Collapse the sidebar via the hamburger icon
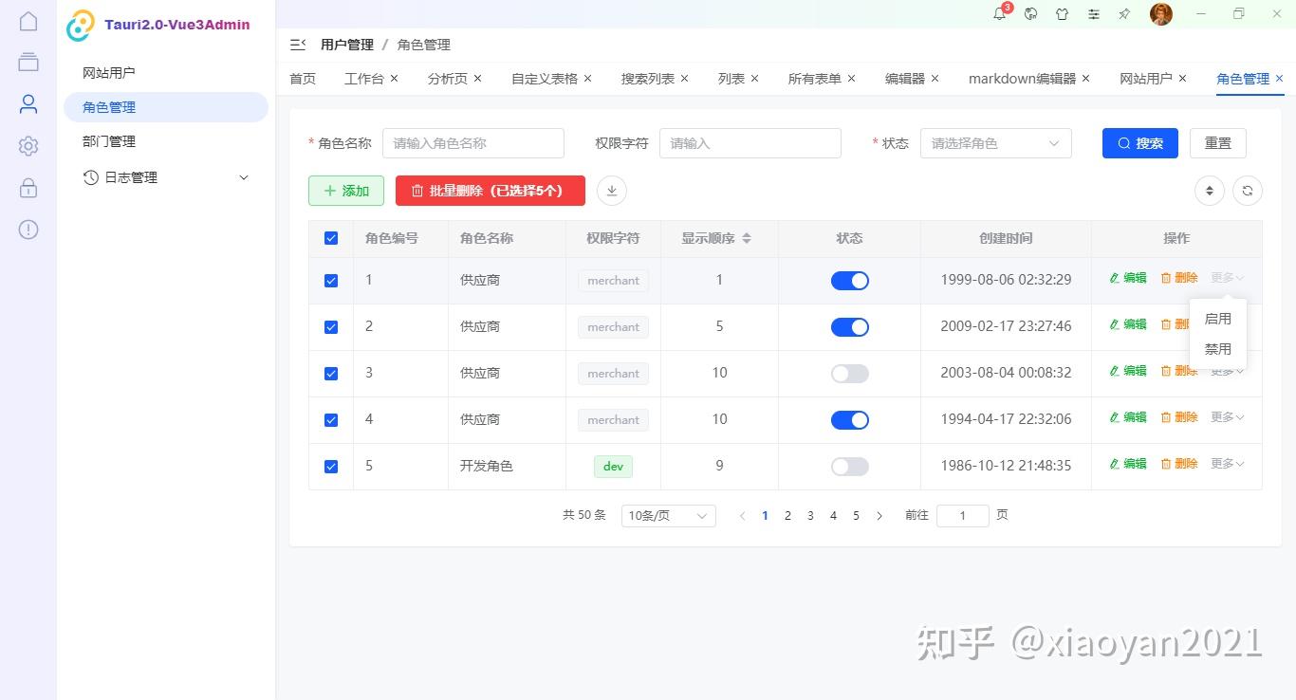Screen dimensions: 1296x700 pos(297,44)
